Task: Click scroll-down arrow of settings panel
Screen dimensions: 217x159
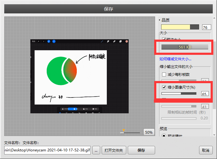Action: [x=214, y=135]
